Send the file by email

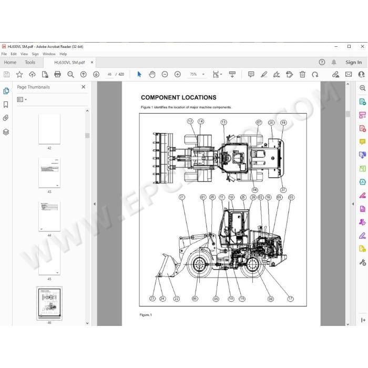tap(349, 75)
